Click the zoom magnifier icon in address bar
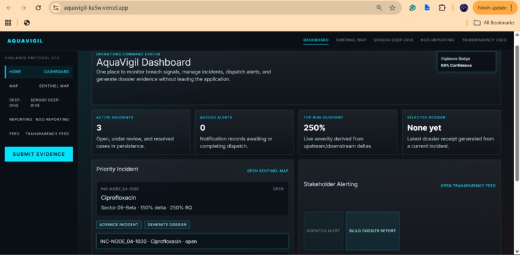520x255 pixels. click(x=379, y=8)
